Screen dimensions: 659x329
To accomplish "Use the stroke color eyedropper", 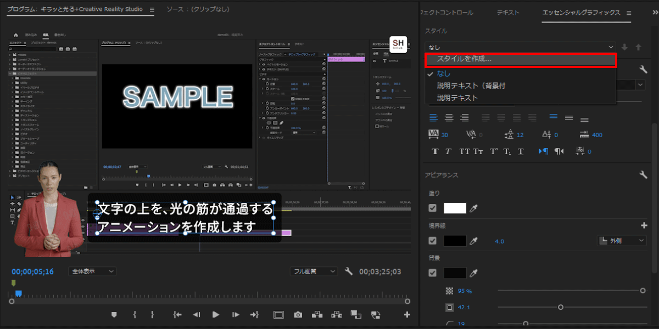I will pyautogui.click(x=474, y=241).
